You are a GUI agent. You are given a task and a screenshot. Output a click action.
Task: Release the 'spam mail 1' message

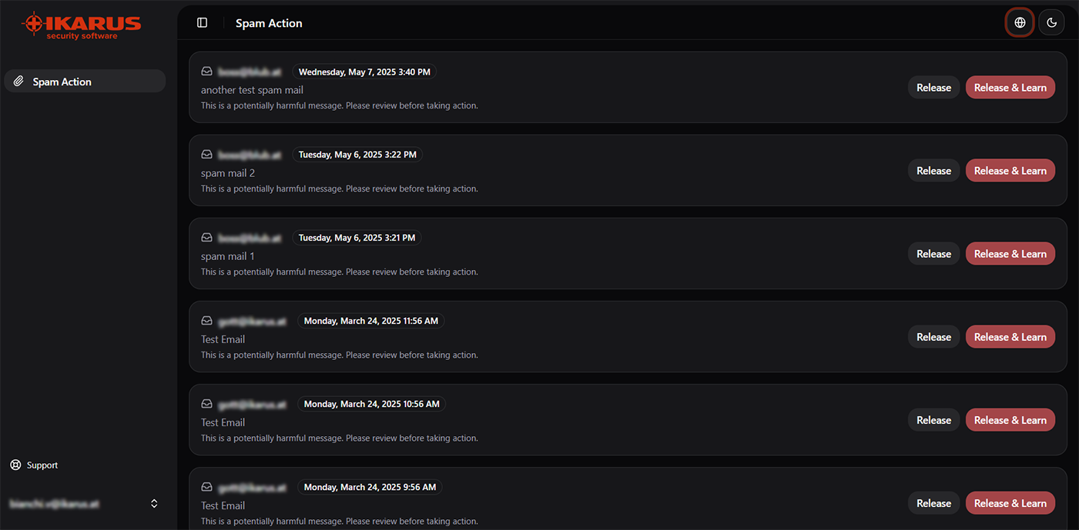tap(933, 254)
